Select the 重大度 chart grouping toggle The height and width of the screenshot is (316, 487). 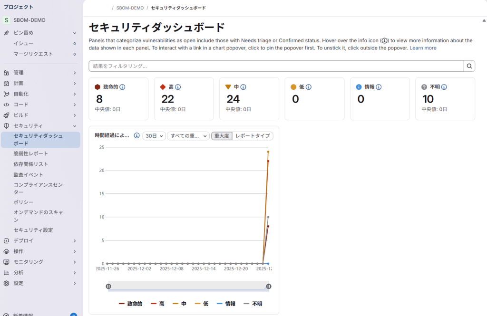point(222,135)
